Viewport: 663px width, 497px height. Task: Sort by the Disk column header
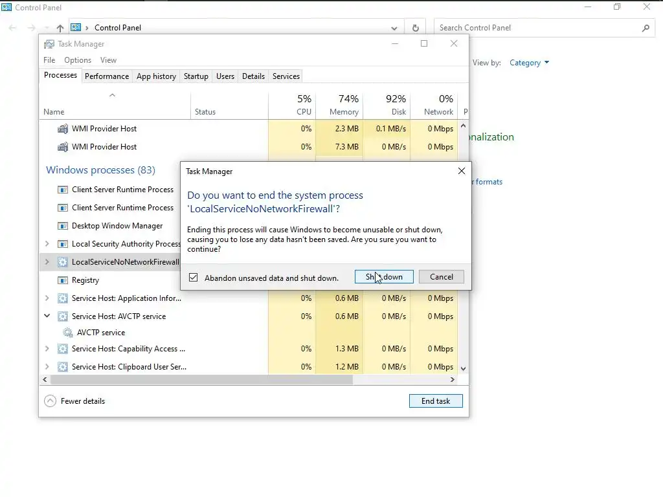(x=387, y=105)
